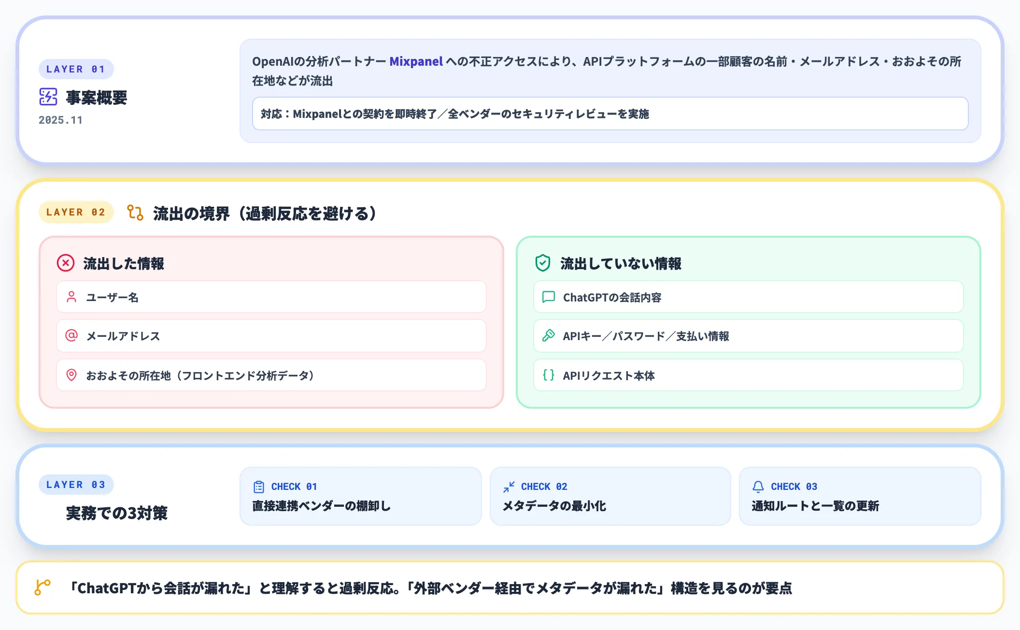Open the Mixpanel link in the summary

[x=416, y=61]
